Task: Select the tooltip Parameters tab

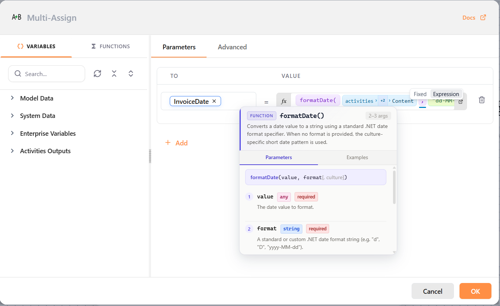Action: (279, 158)
